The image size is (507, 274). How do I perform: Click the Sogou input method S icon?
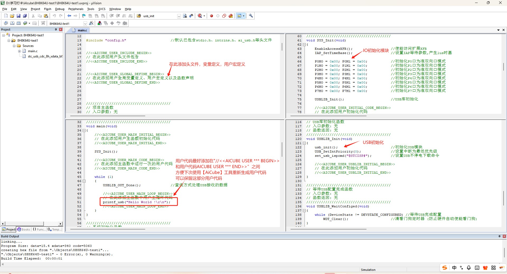coord(445,268)
